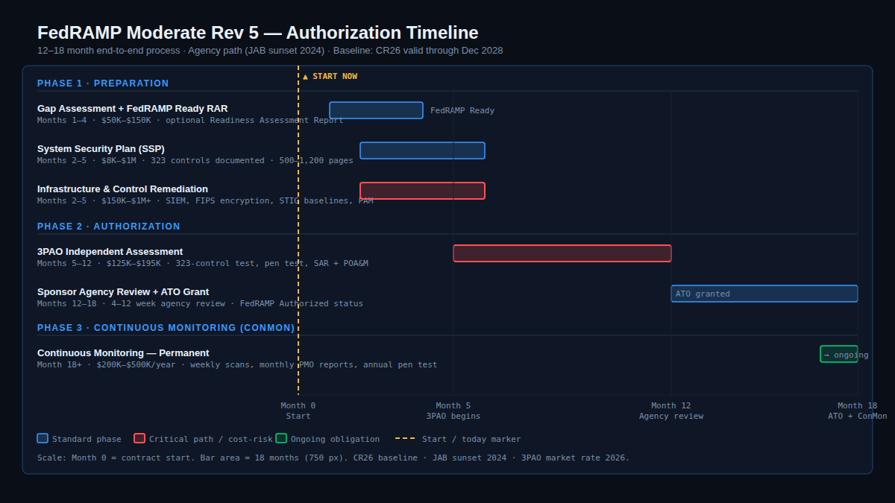The width and height of the screenshot is (895, 503).
Task: Click the Months 1–4 · $50K–$150K description line
Action: pos(190,121)
